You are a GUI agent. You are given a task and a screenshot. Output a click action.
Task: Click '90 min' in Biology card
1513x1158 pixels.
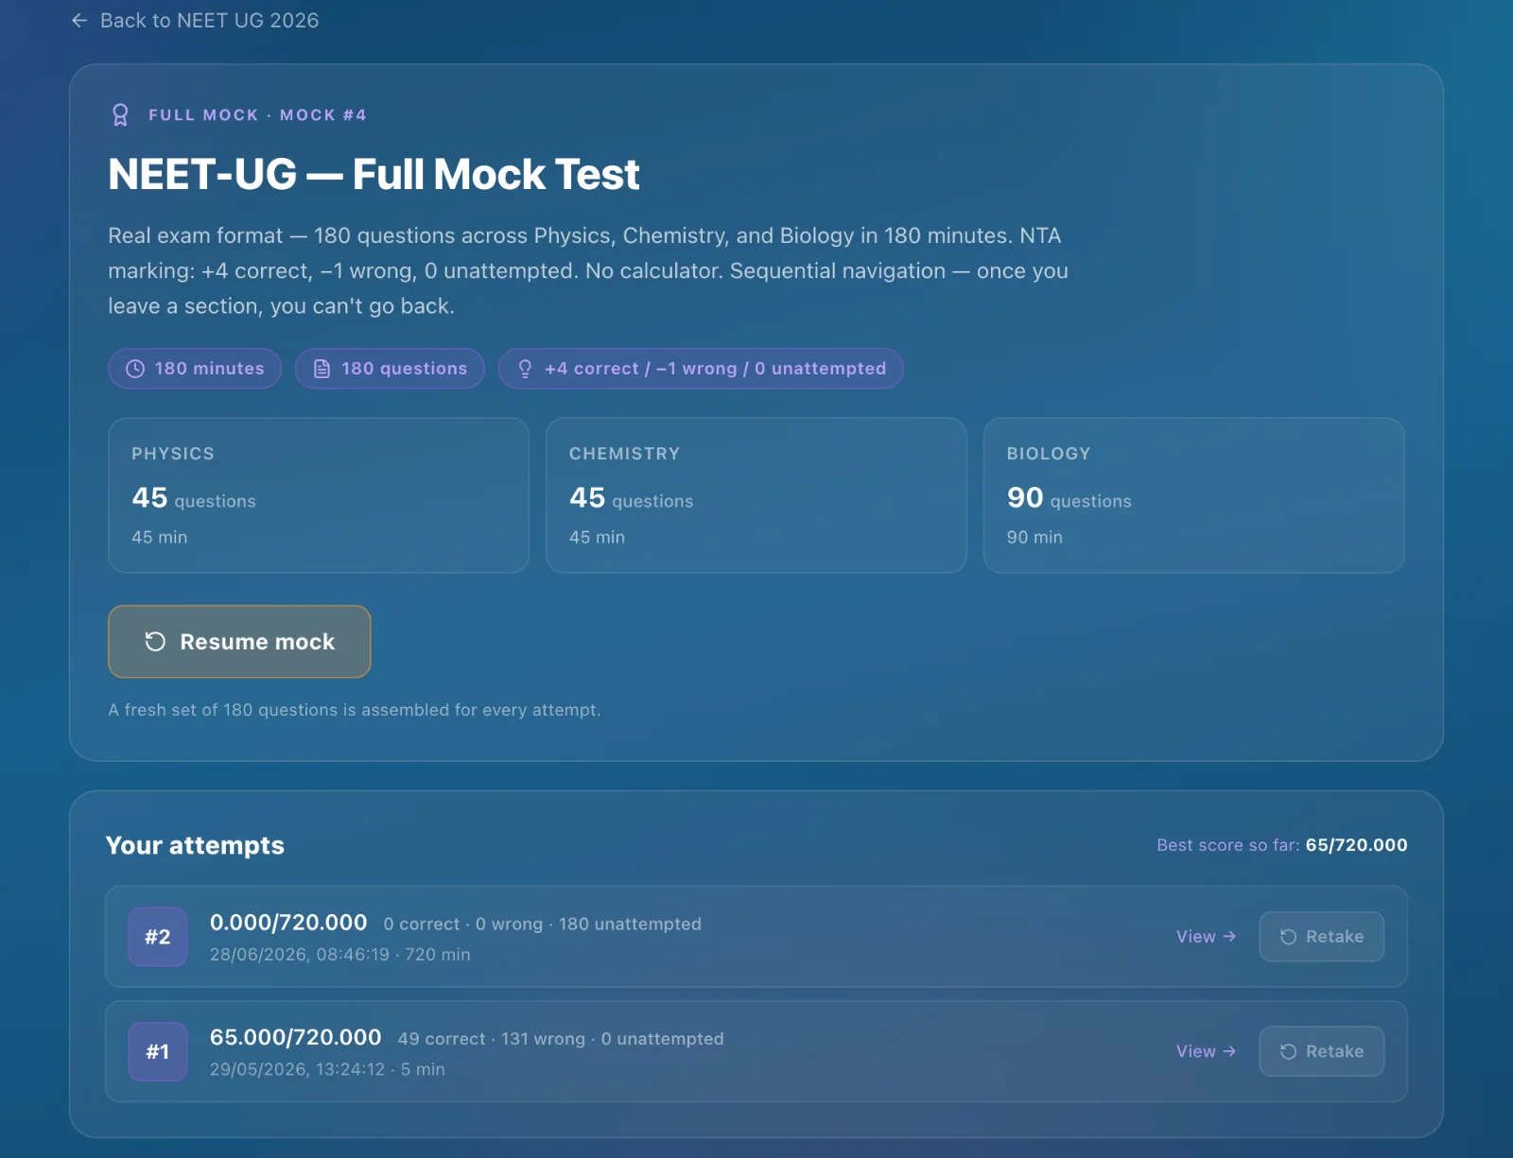pyautogui.click(x=1035, y=537)
